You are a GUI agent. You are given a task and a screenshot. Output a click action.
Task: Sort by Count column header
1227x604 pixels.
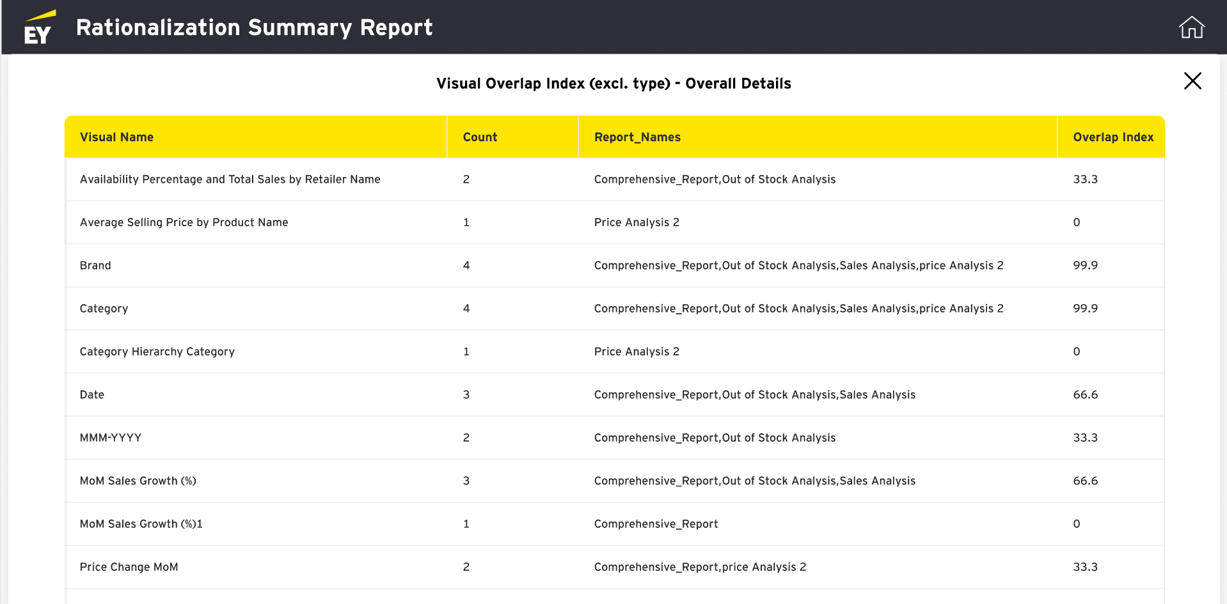coord(480,137)
